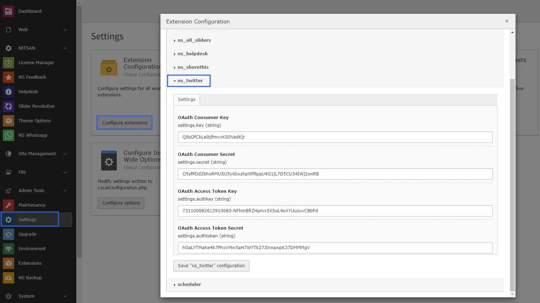
Task: Open Environment menu entry
Action: (32, 248)
